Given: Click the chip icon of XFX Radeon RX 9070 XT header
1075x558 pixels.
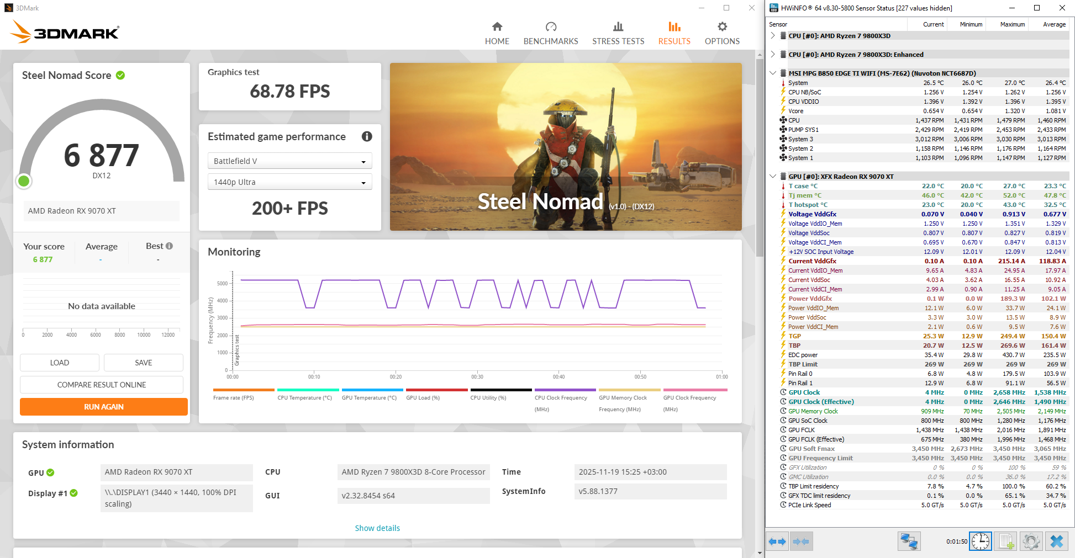Looking at the screenshot, I should coord(783,177).
